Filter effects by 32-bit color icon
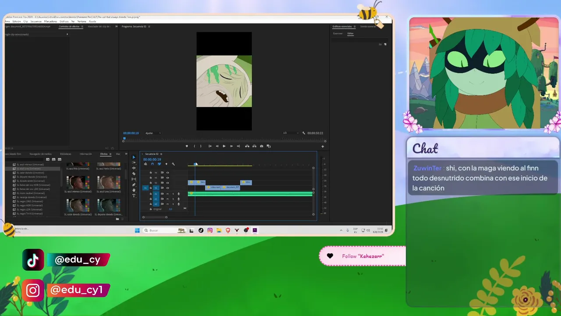The height and width of the screenshot is (316, 561). (x=53, y=159)
